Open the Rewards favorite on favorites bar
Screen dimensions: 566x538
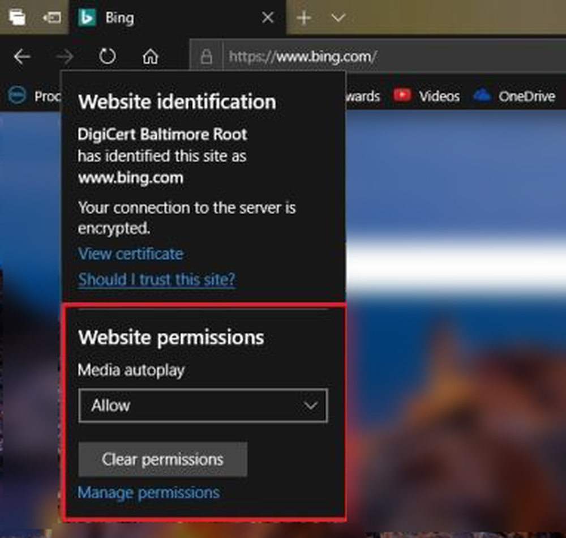click(362, 96)
